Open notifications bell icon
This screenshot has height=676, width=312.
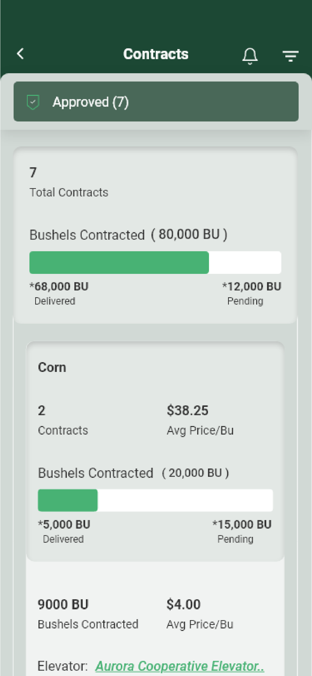pos(250,55)
